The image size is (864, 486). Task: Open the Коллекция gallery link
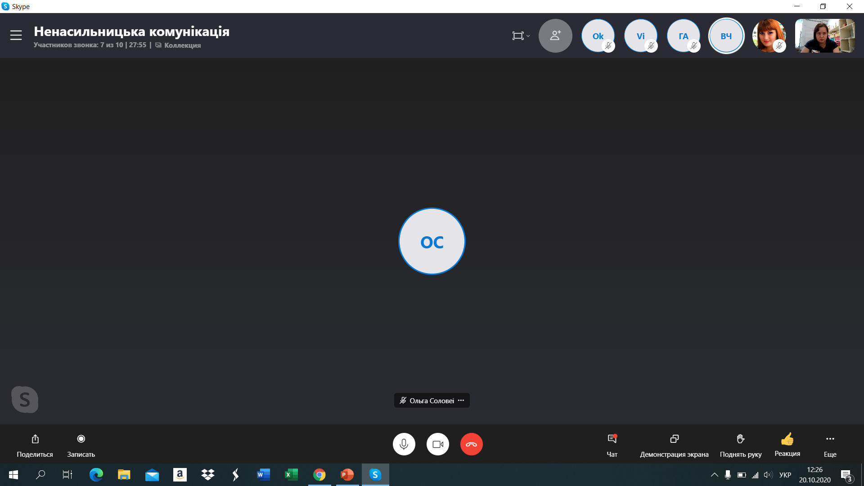click(x=182, y=45)
